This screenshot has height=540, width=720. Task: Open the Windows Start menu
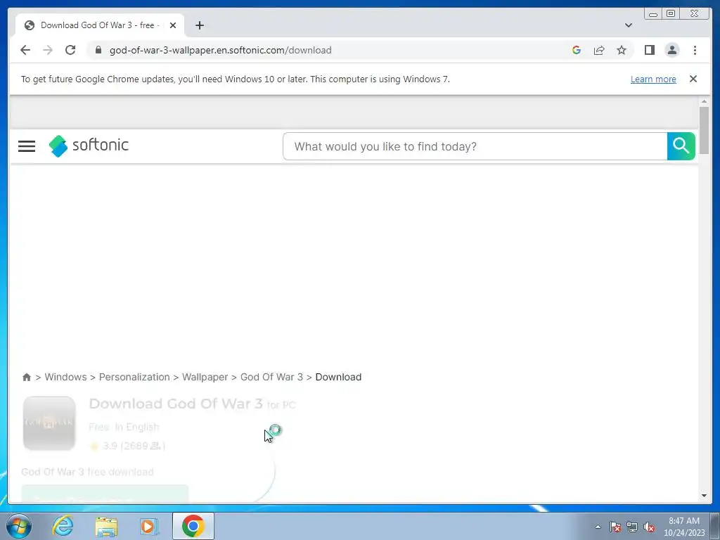19,526
